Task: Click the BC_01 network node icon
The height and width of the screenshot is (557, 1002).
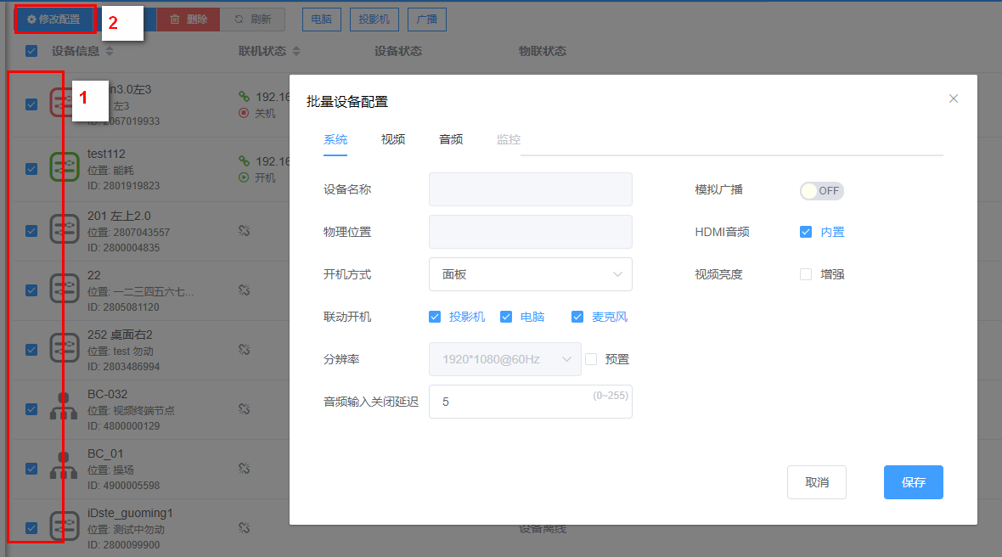Action: click(x=64, y=465)
